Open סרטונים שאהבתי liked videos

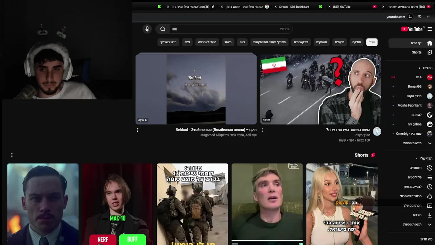point(411,196)
